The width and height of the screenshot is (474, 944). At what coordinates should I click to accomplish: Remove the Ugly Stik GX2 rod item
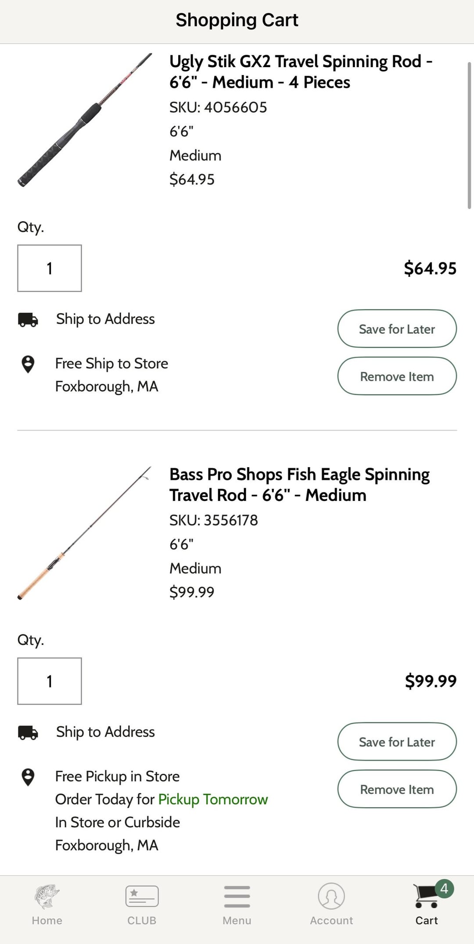(x=397, y=376)
